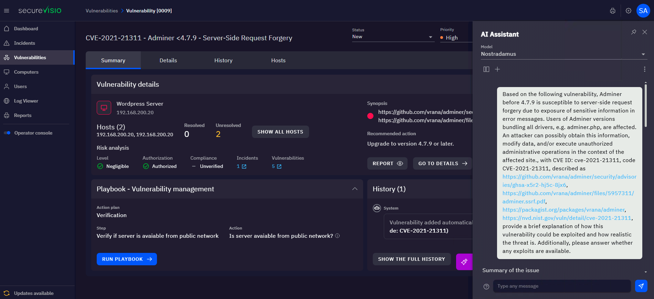Click the Vulnerabilities breadcrumb link
The image size is (654, 299).
102,11
